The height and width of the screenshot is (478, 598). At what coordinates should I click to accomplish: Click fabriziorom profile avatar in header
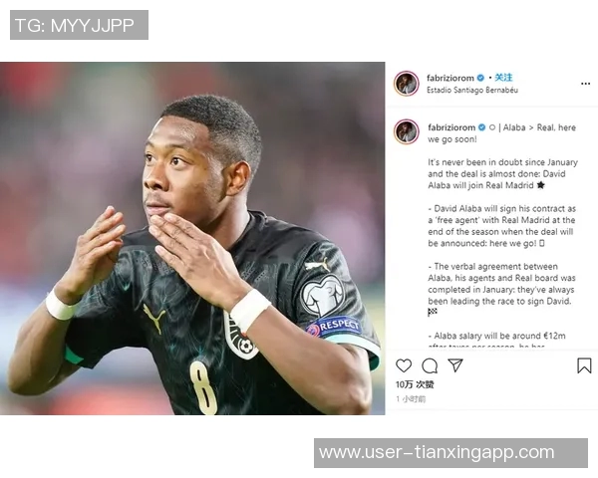407,84
